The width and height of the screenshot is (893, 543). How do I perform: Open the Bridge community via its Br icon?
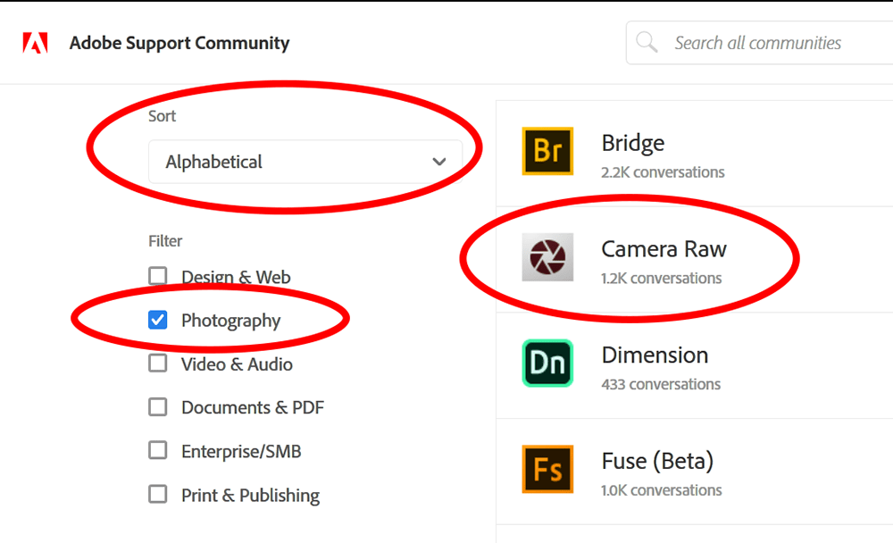[x=547, y=152]
